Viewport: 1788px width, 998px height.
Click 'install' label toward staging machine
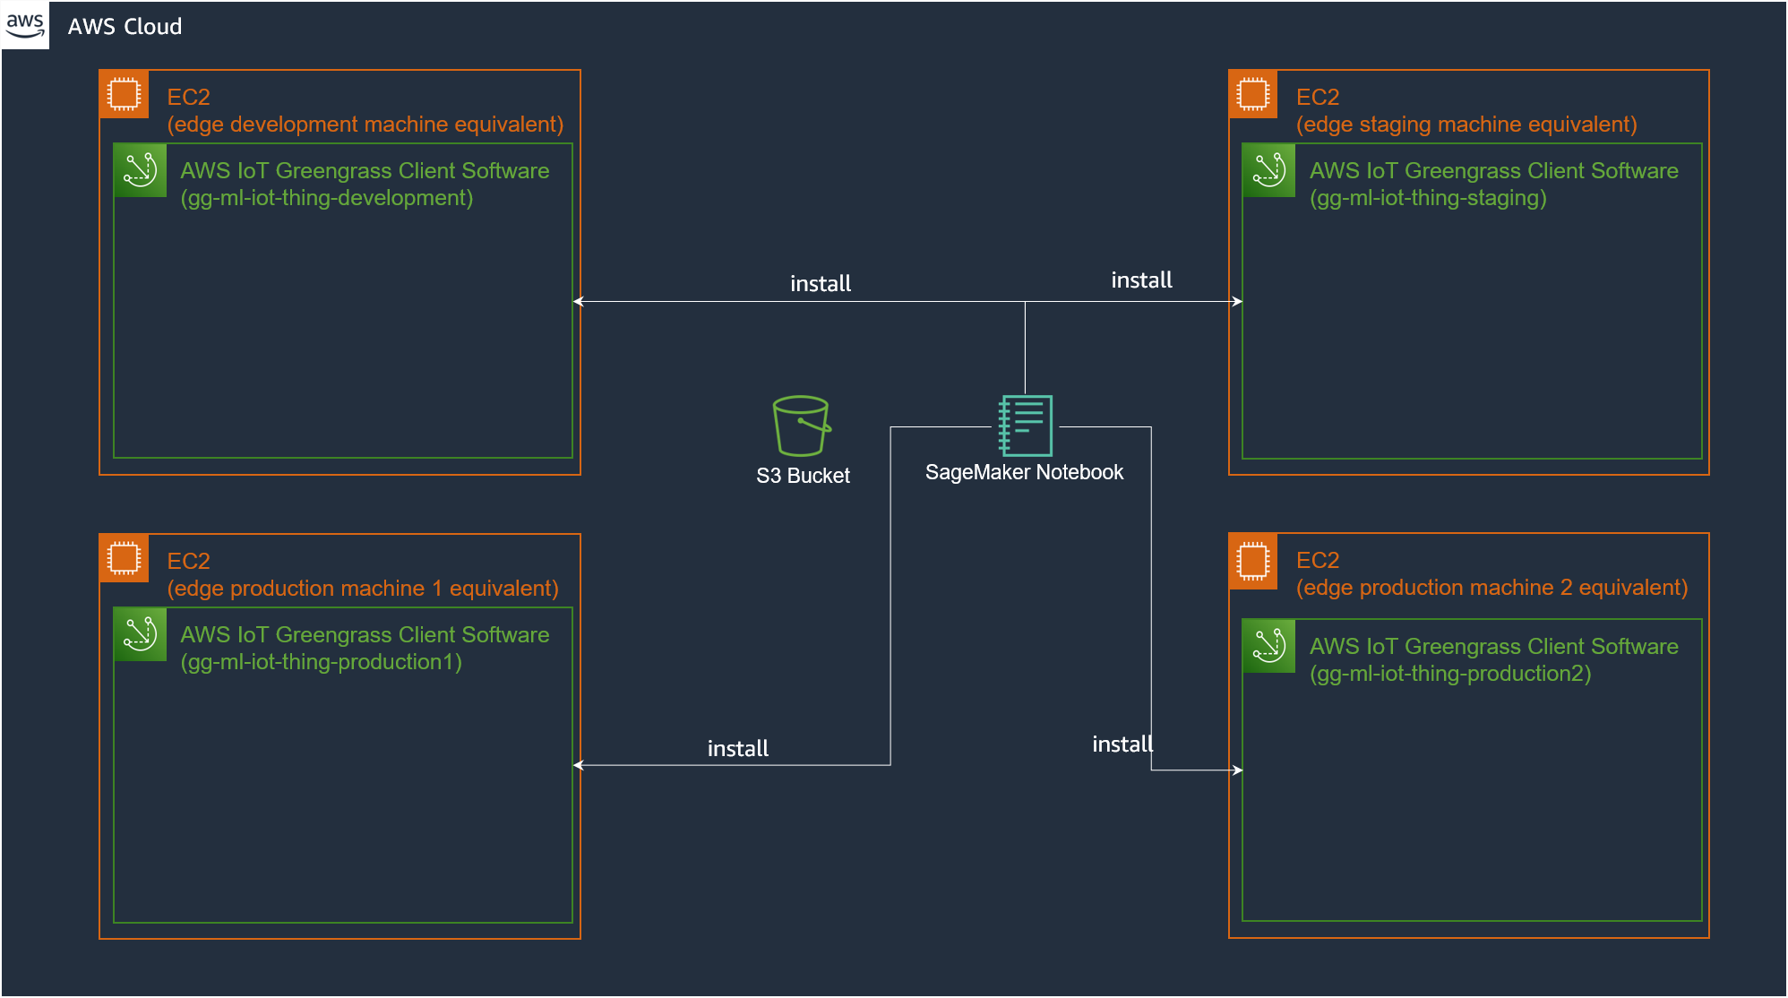(x=1141, y=280)
